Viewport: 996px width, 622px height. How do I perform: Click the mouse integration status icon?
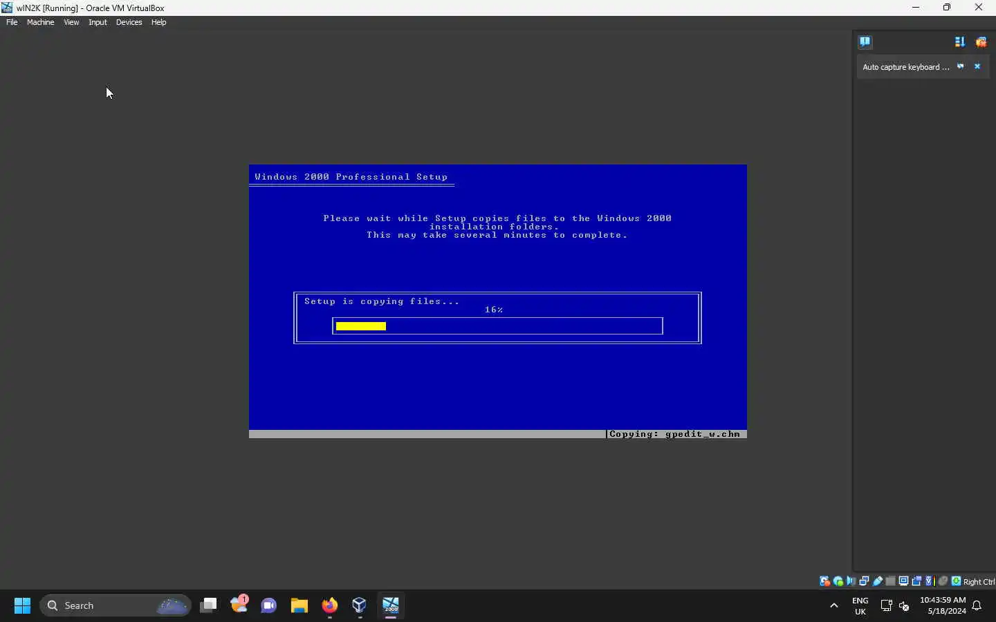(943, 581)
